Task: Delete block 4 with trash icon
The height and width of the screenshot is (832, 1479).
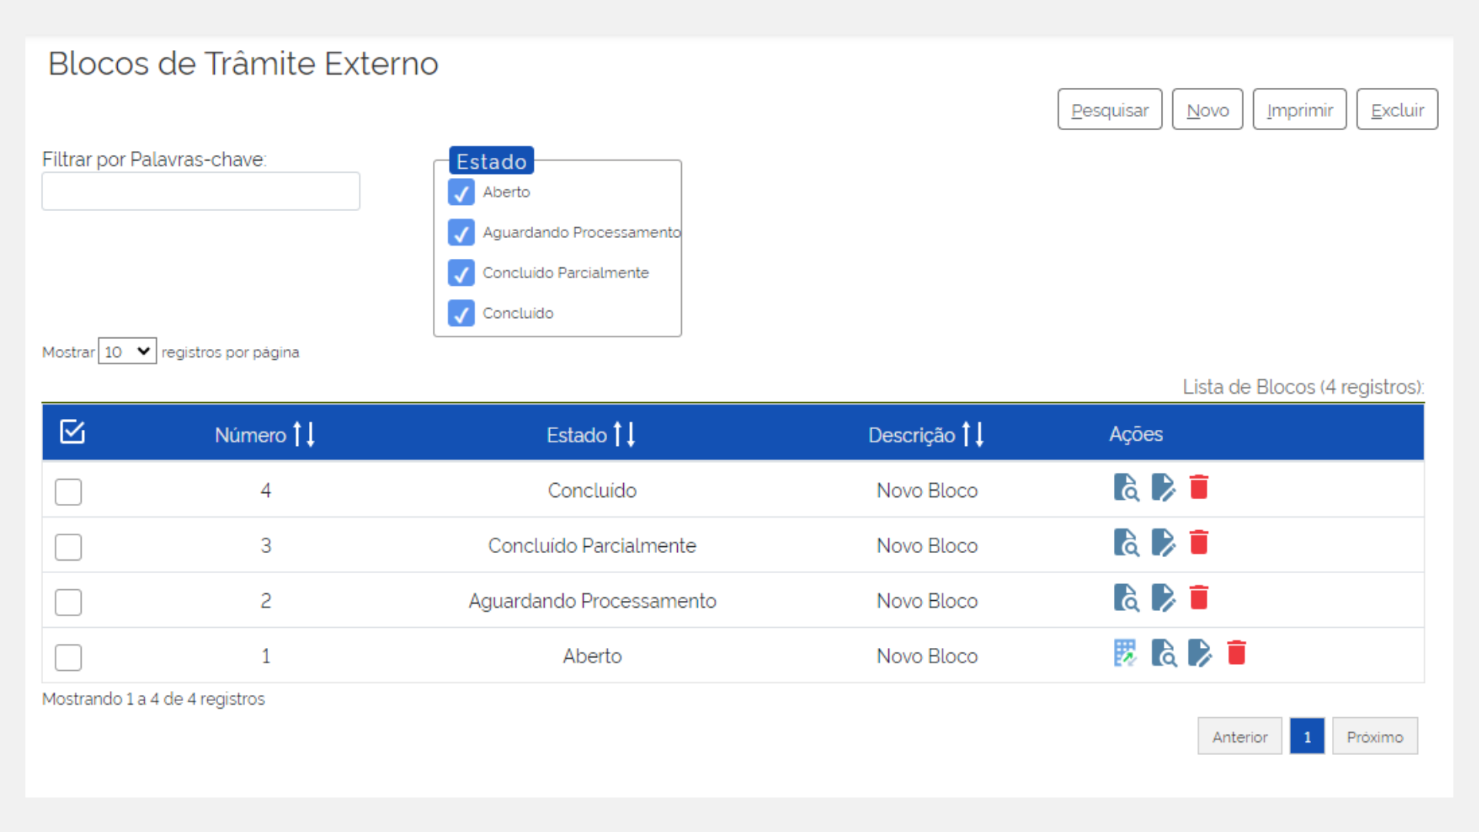Action: pos(1199,488)
